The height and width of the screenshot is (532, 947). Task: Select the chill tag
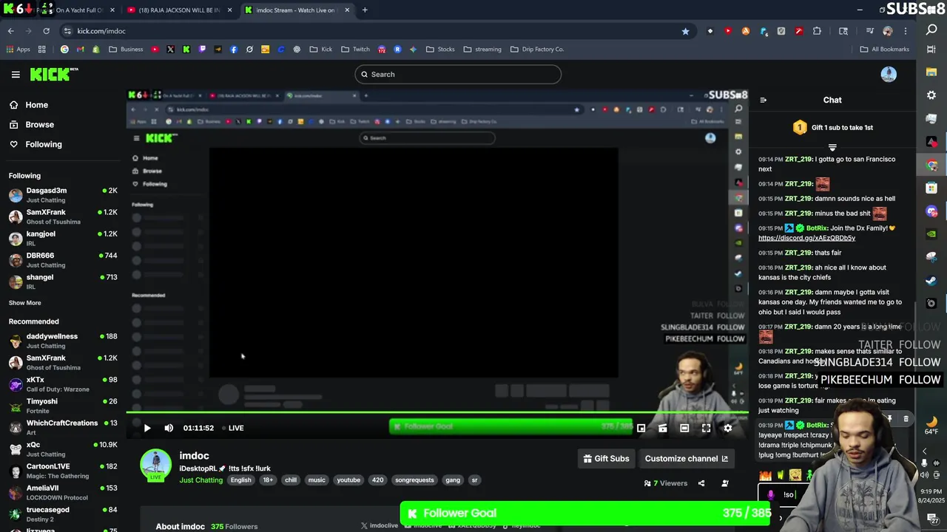(x=291, y=480)
